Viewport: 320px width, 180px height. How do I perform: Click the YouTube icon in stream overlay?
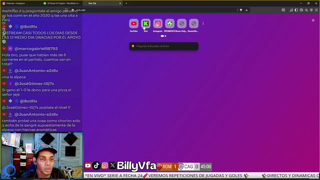point(88,165)
